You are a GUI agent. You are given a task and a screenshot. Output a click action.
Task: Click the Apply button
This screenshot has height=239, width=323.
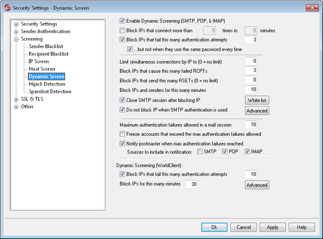tap(272, 227)
